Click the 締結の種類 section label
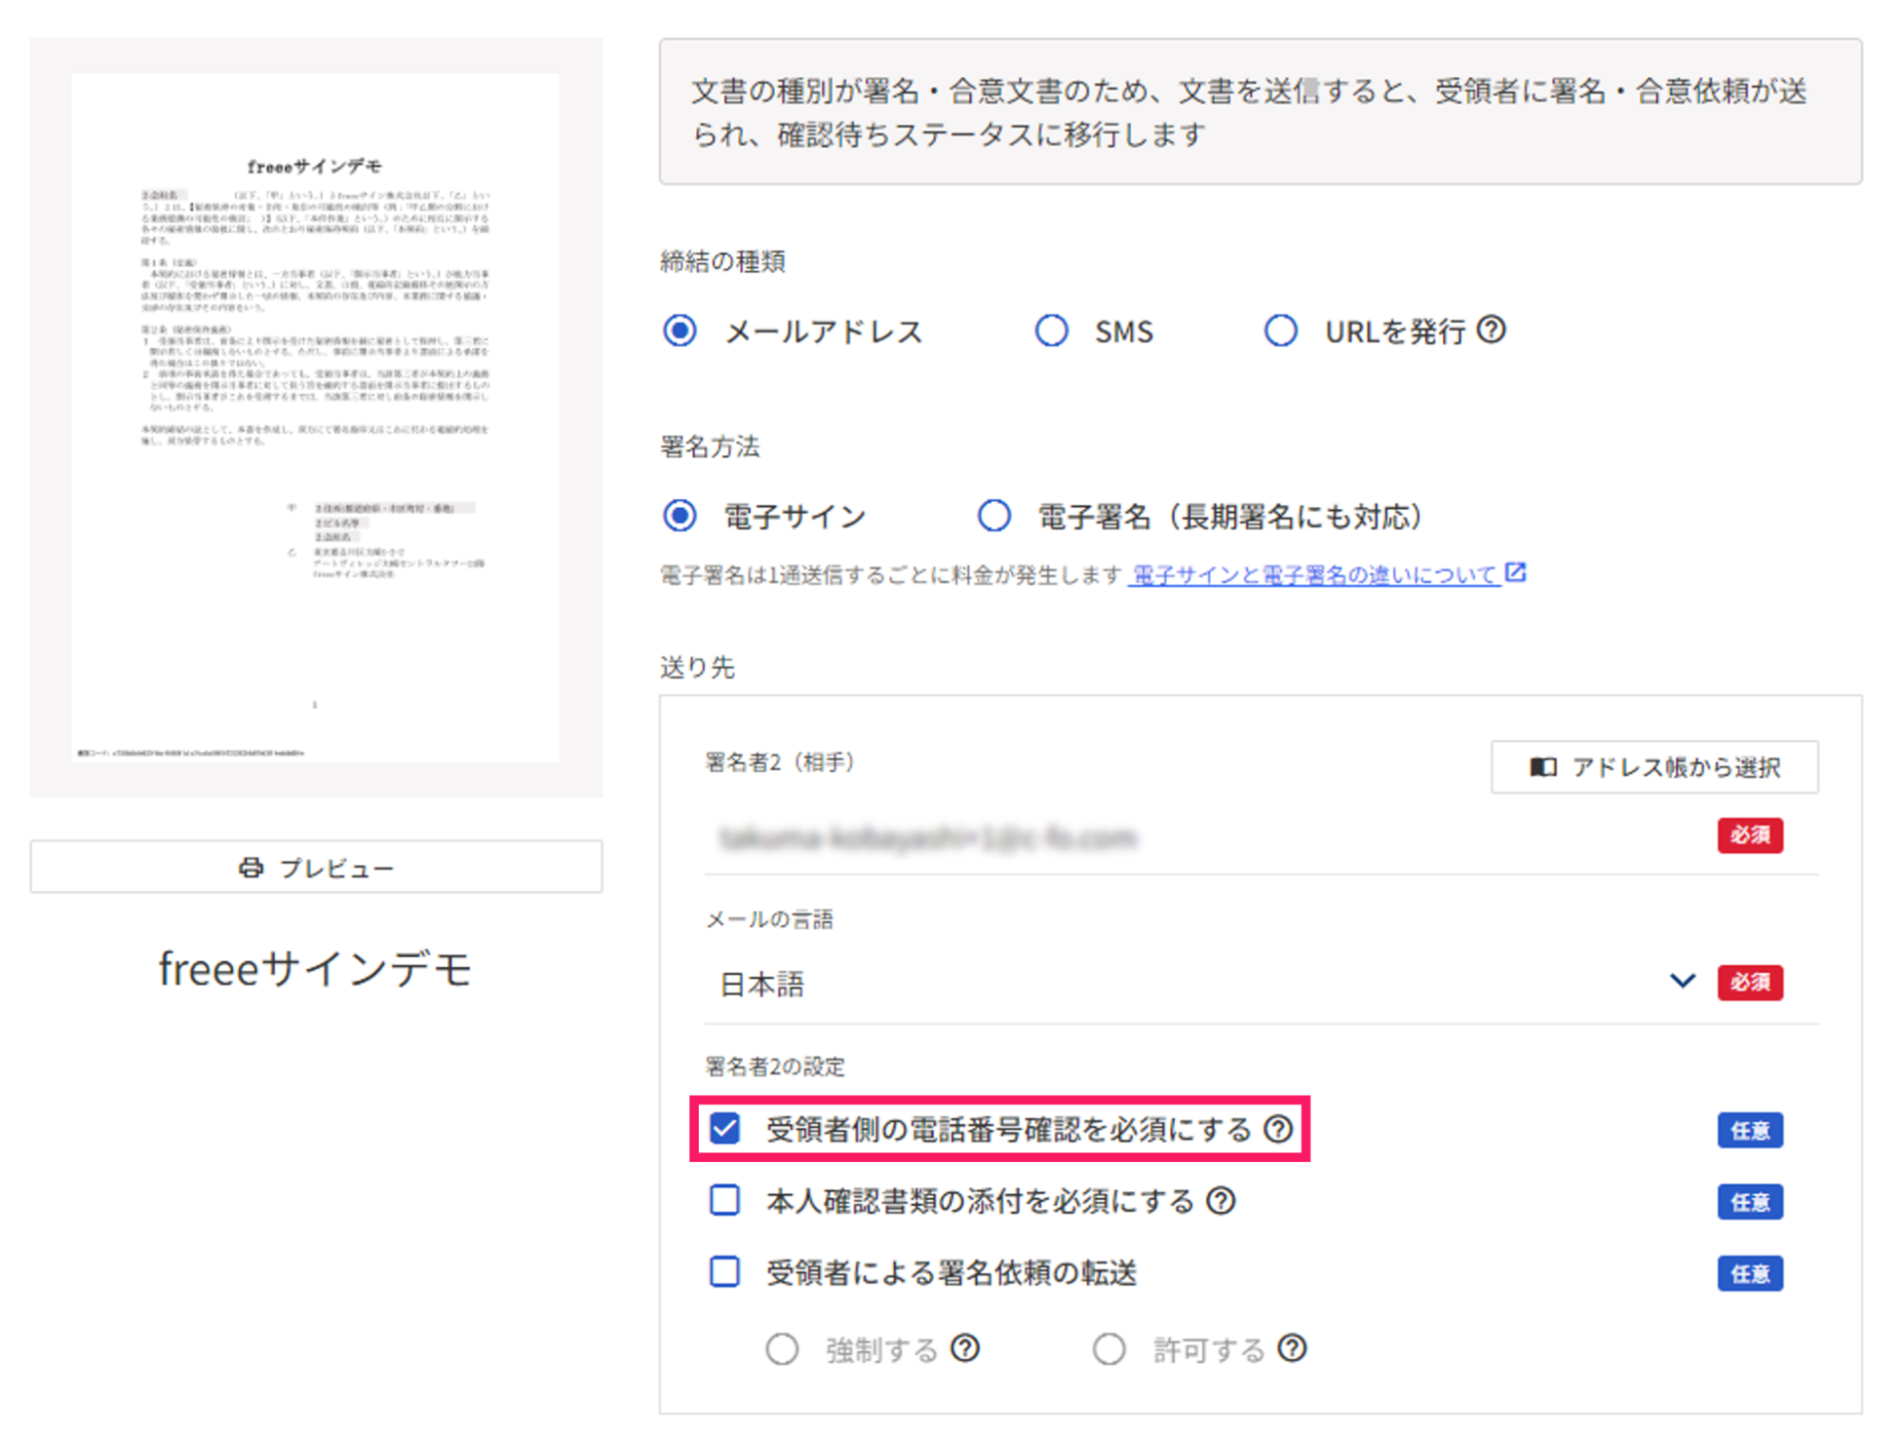 pyautogui.click(x=724, y=262)
